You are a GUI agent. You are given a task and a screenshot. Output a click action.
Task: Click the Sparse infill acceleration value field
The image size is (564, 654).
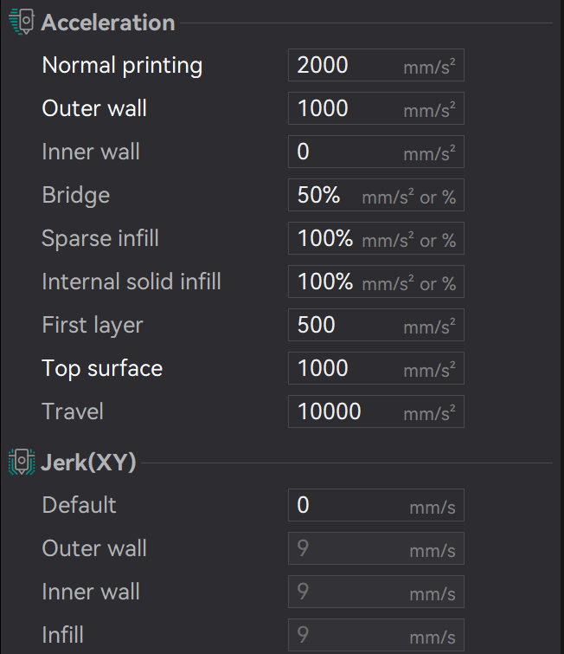click(325, 238)
